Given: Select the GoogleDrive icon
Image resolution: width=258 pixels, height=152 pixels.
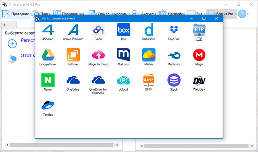Looking at the screenshot, I should [48, 55].
